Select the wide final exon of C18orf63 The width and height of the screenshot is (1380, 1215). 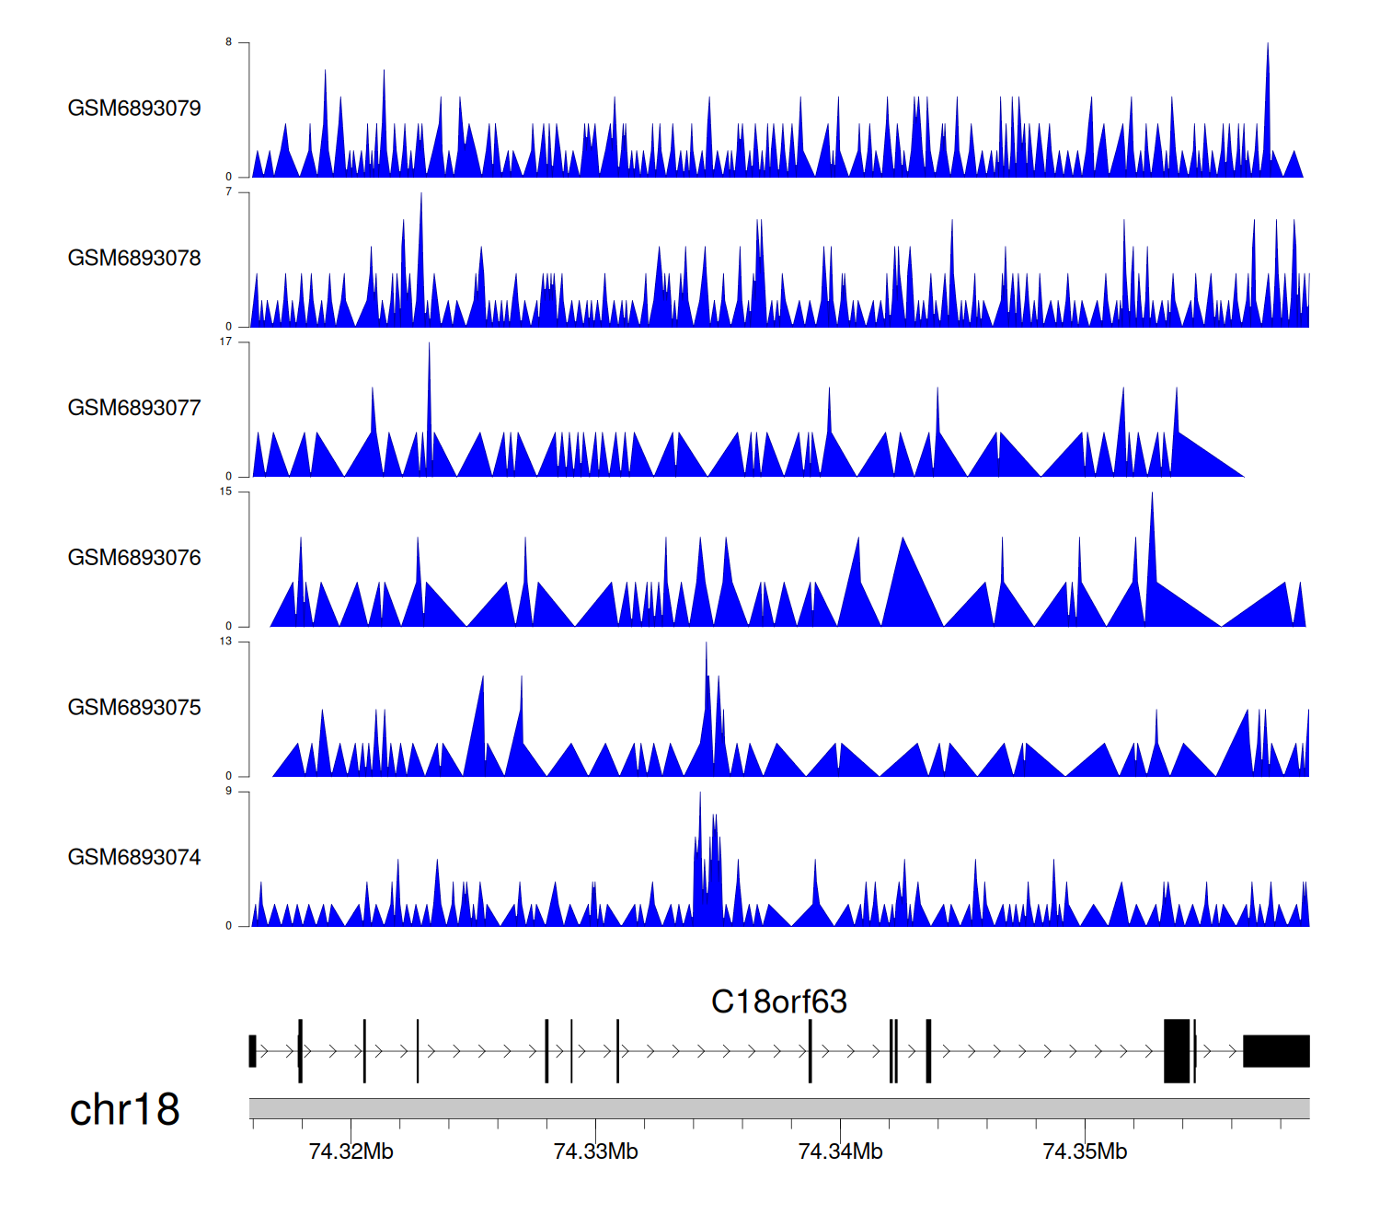tap(1276, 1051)
